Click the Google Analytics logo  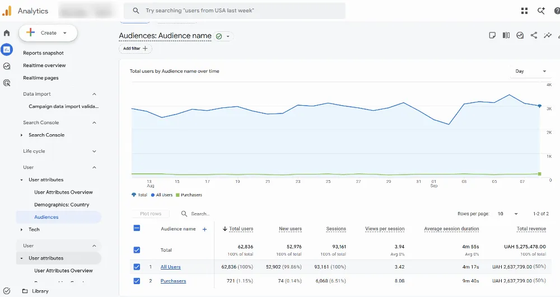point(7,11)
